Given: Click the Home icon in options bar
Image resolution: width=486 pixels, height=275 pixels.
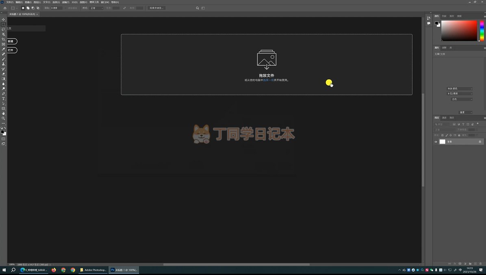Looking at the screenshot, I should pos(5,8).
